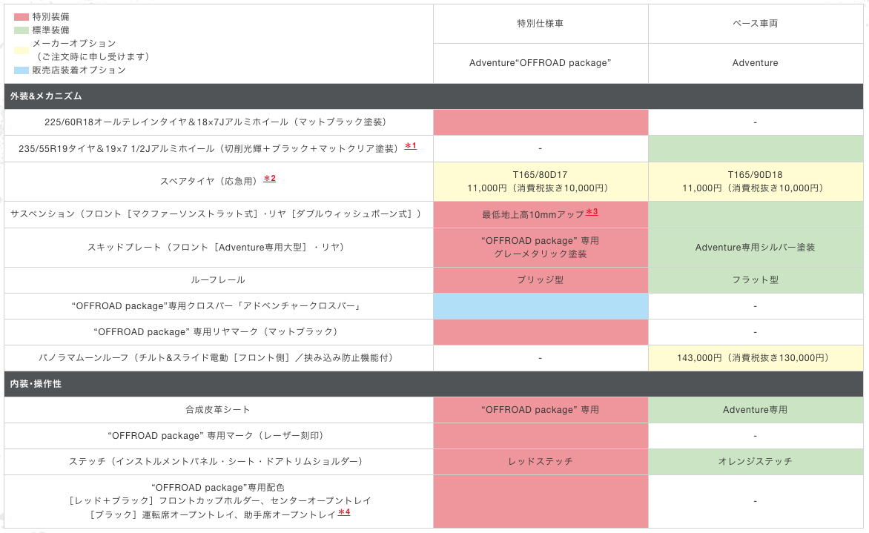Viewport: 869px width, 533px height.
Task: Click the red cell for 225/60R18 tire row
Action: pyautogui.click(x=541, y=122)
